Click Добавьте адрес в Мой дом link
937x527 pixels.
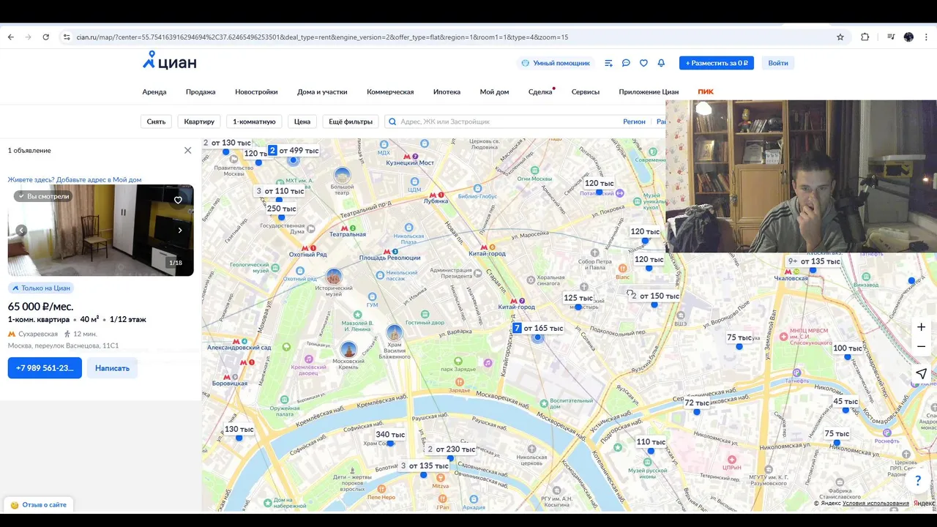[99, 179]
